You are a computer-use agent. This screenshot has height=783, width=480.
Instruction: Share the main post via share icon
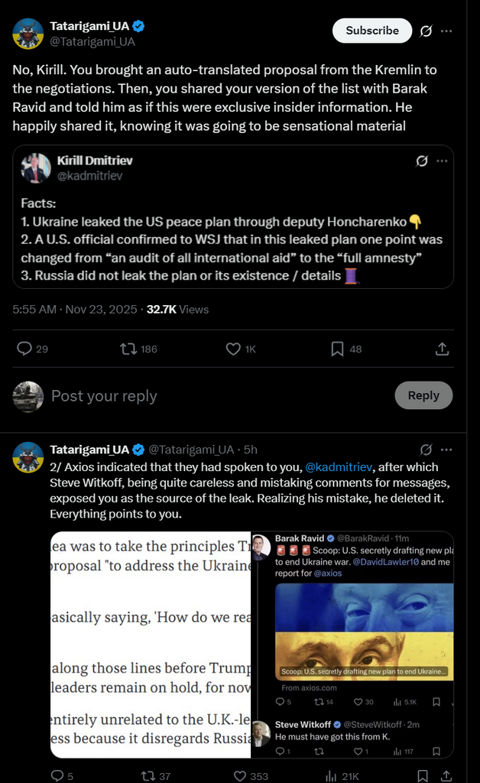point(442,349)
